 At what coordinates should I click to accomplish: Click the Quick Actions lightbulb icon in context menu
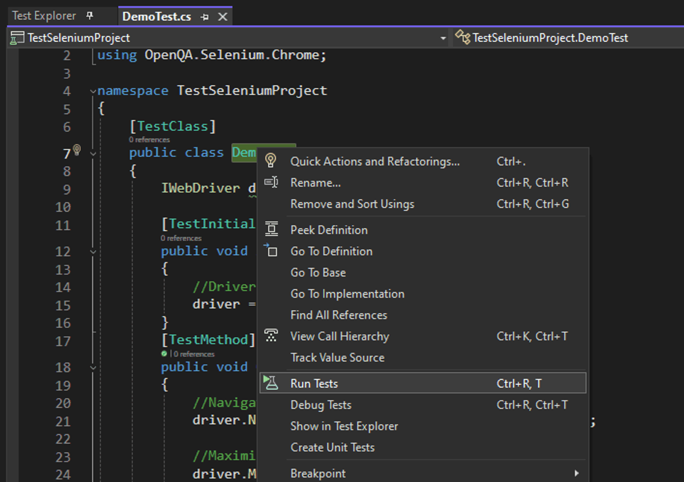(271, 160)
